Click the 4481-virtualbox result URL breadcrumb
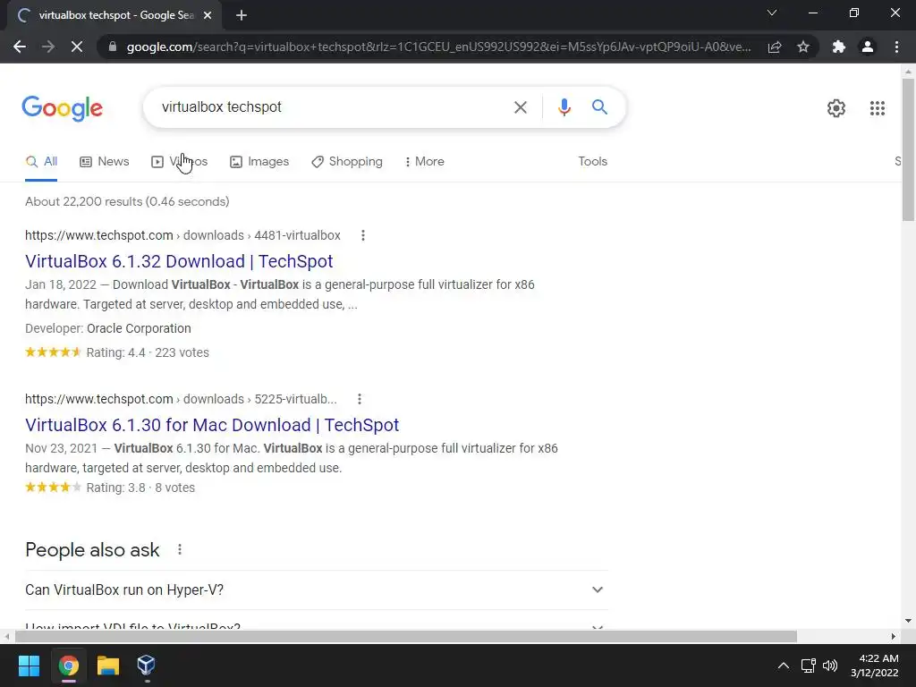 (182, 235)
